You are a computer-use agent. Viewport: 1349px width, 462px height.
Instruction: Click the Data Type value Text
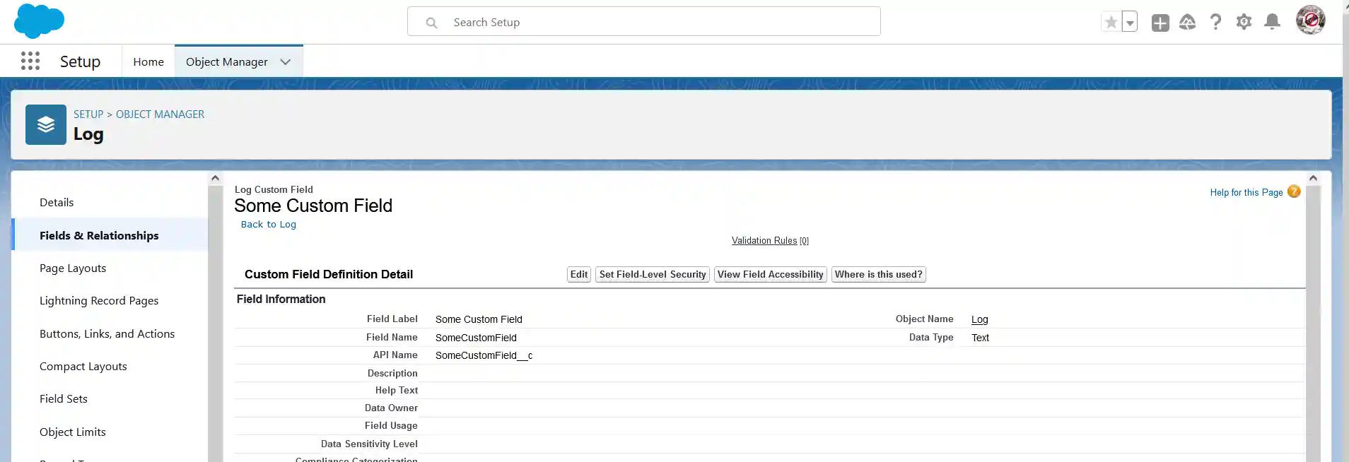(981, 338)
